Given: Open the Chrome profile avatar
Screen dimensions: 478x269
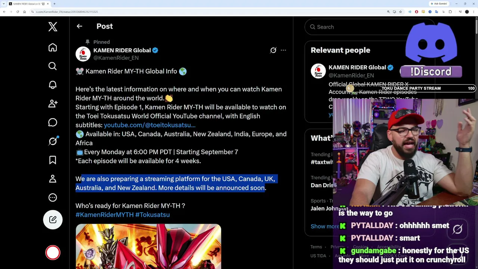Looking at the screenshot, I should (467, 12).
